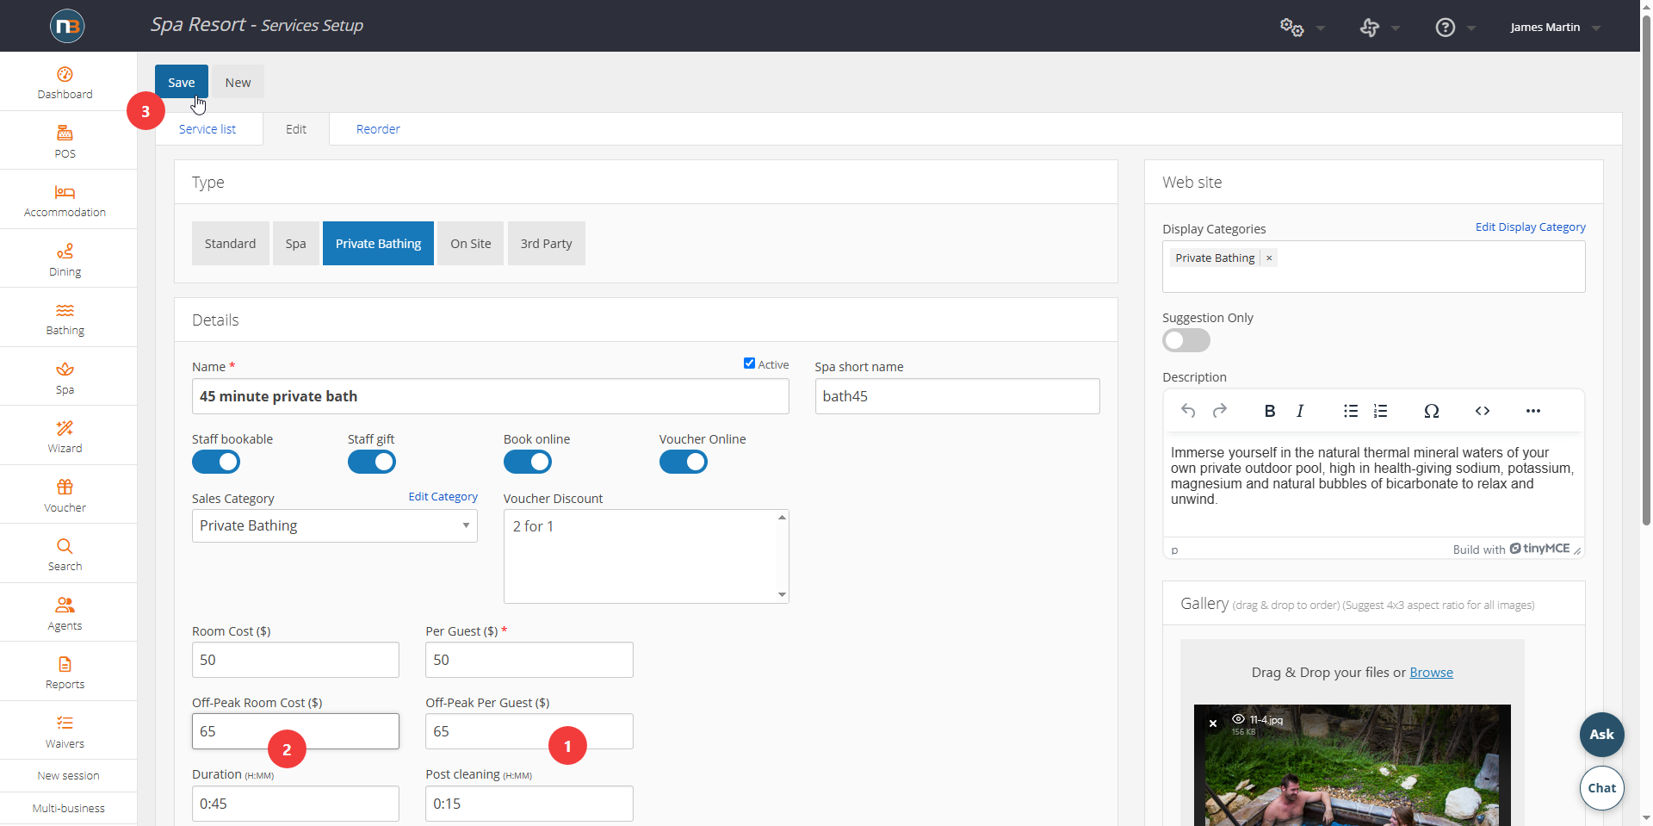Expand the James Martin user menu
The image size is (1653, 826).
coord(1556,28)
